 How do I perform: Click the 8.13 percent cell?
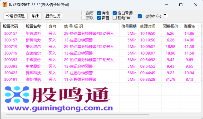[x=189, y=79]
